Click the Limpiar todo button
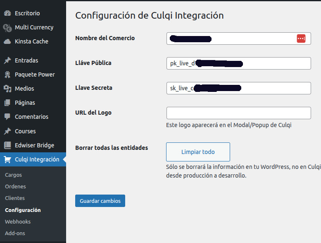 pos(198,152)
